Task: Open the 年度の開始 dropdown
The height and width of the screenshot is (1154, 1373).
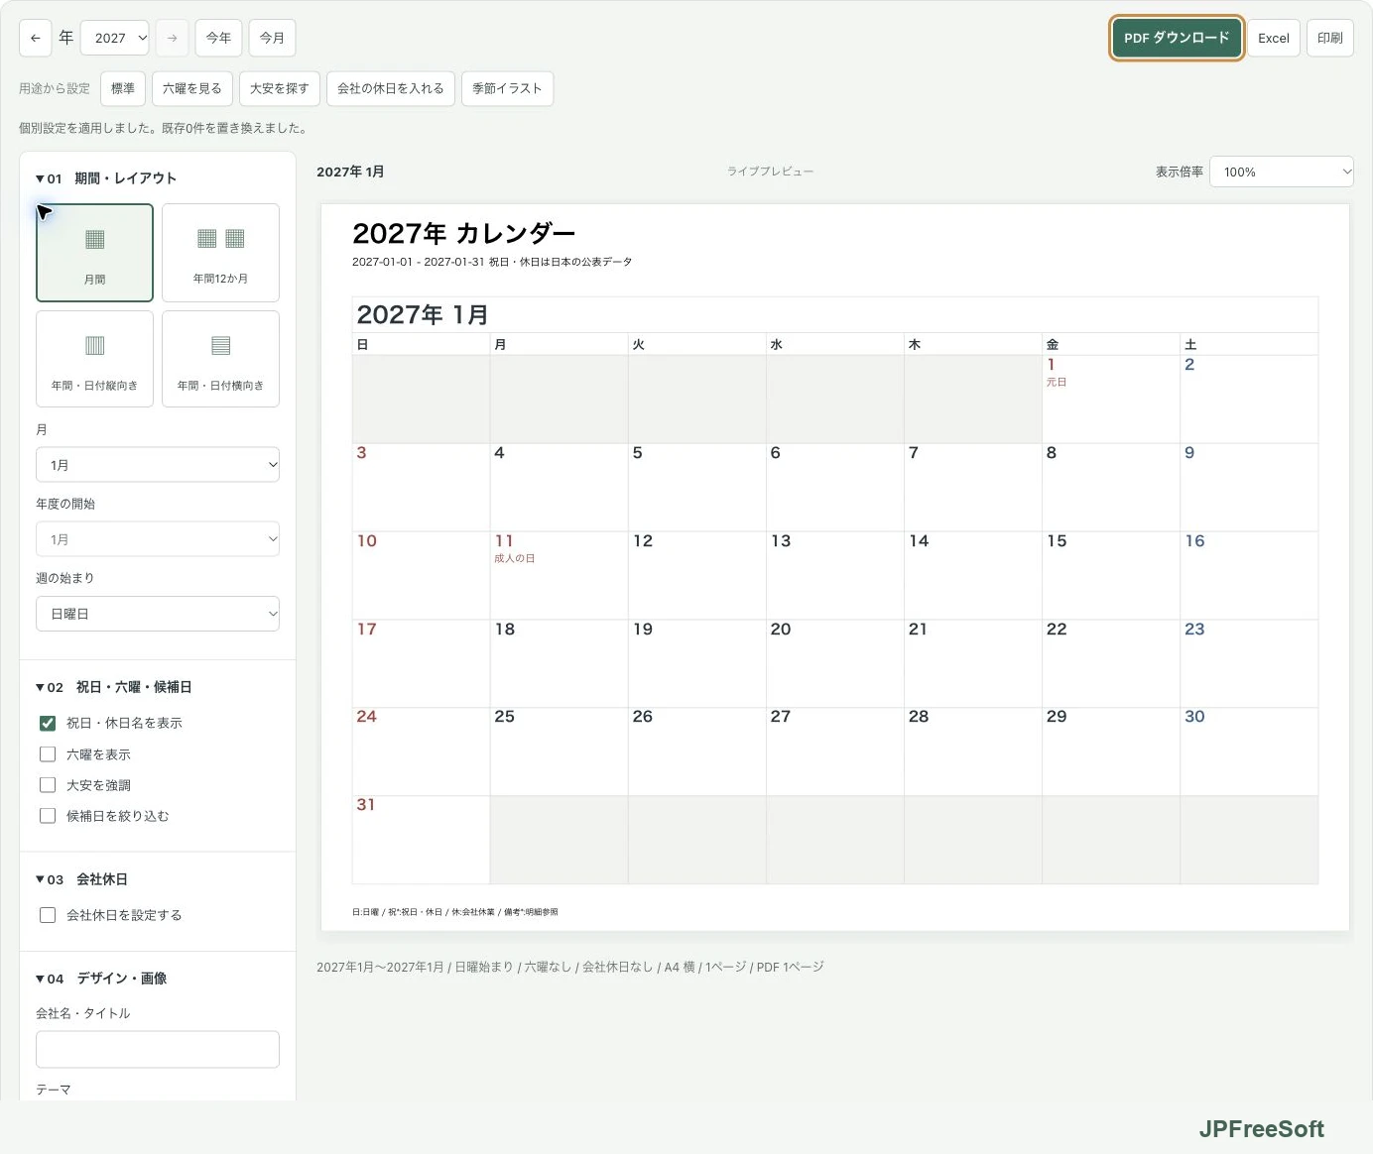Action: (158, 539)
